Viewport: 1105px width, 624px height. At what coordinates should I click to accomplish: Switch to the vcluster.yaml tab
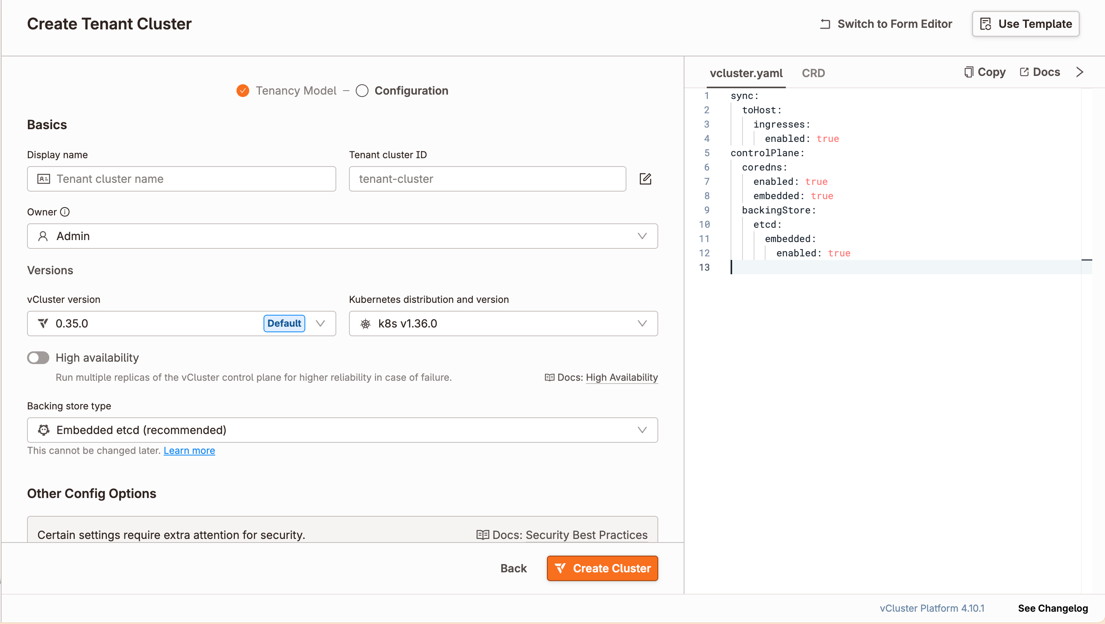[x=746, y=73]
